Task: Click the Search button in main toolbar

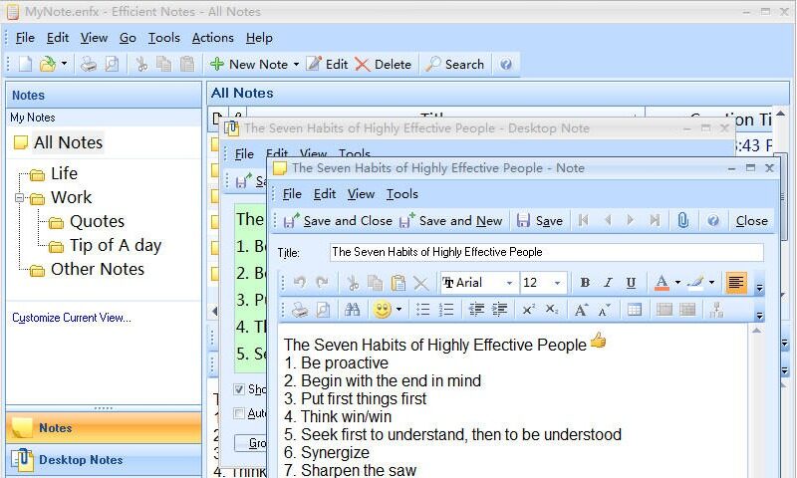Action: (x=454, y=65)
